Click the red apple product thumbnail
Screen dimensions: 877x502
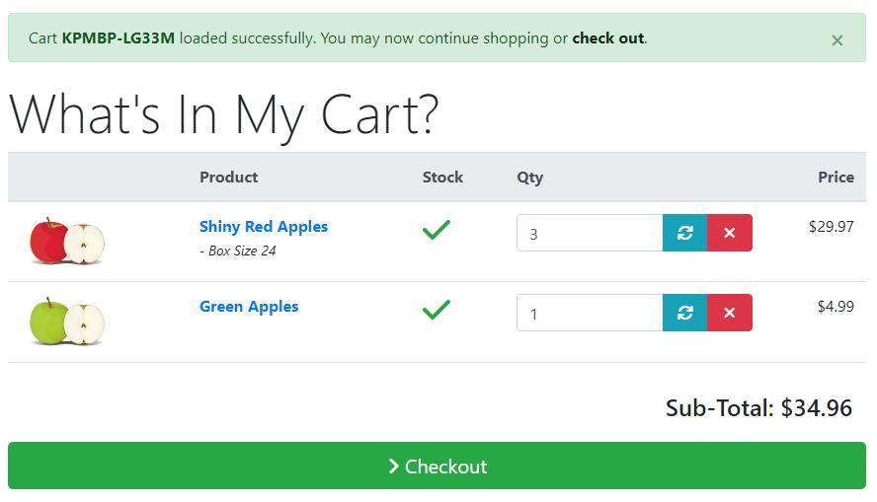[67, 241]
